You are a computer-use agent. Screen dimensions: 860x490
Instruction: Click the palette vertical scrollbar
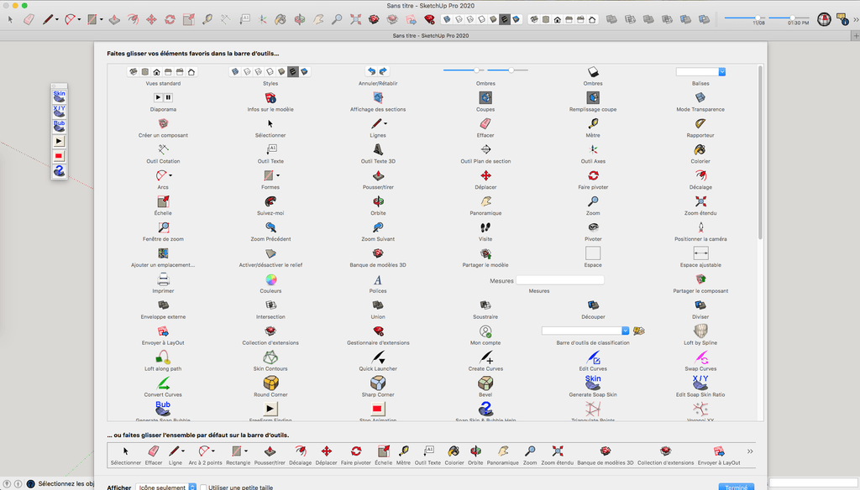tap(760, 152)
